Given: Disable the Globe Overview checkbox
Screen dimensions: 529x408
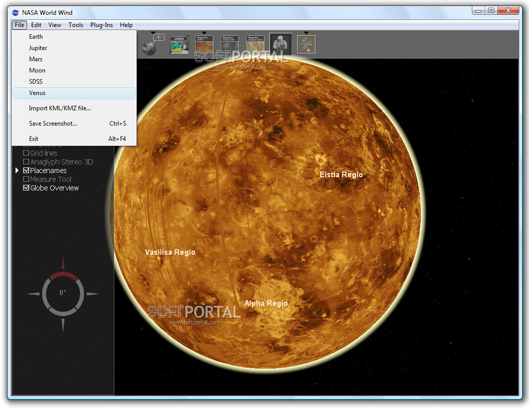Looking at the screenshot, I should (27, 188).
